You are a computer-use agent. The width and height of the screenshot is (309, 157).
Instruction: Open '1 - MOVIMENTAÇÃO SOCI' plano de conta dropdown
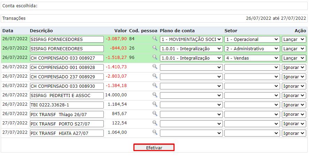pyautogui.click(x=191, y=40)
